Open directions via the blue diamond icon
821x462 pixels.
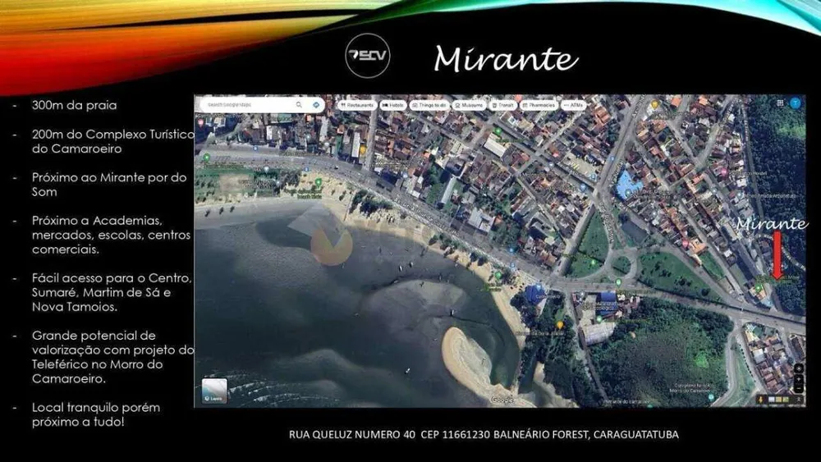click(x=316, y=105)
